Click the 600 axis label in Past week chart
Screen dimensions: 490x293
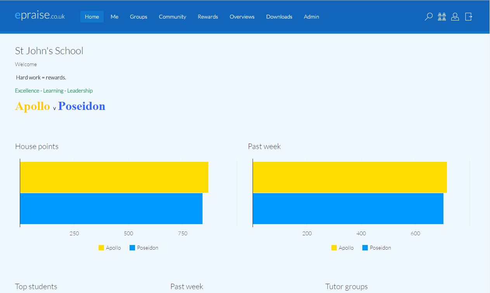pyautogui.click(x=416, y=233)
